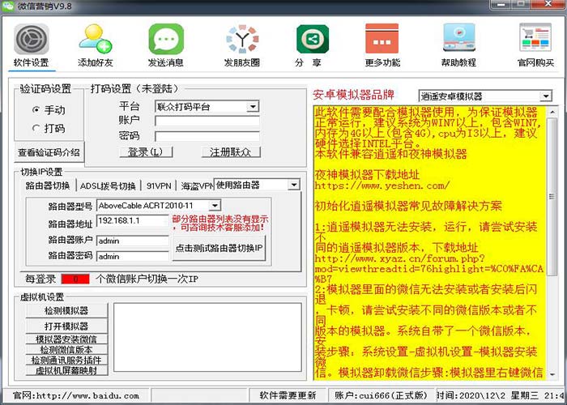
Task: Click scroll down arrow of help text
Action: click(552, 374)
